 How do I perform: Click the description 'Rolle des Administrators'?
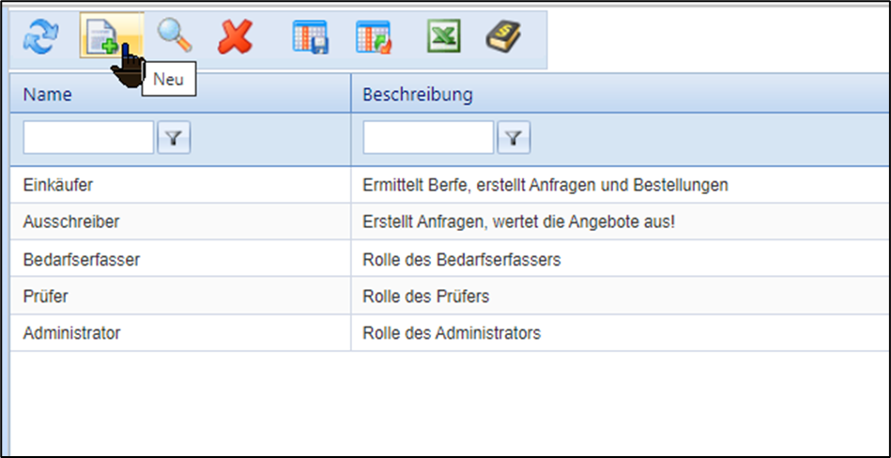pyautogui.click(x=452, y=333)
